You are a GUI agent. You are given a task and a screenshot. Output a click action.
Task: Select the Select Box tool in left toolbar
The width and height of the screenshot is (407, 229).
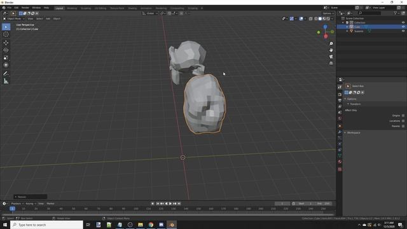(6, 27)
